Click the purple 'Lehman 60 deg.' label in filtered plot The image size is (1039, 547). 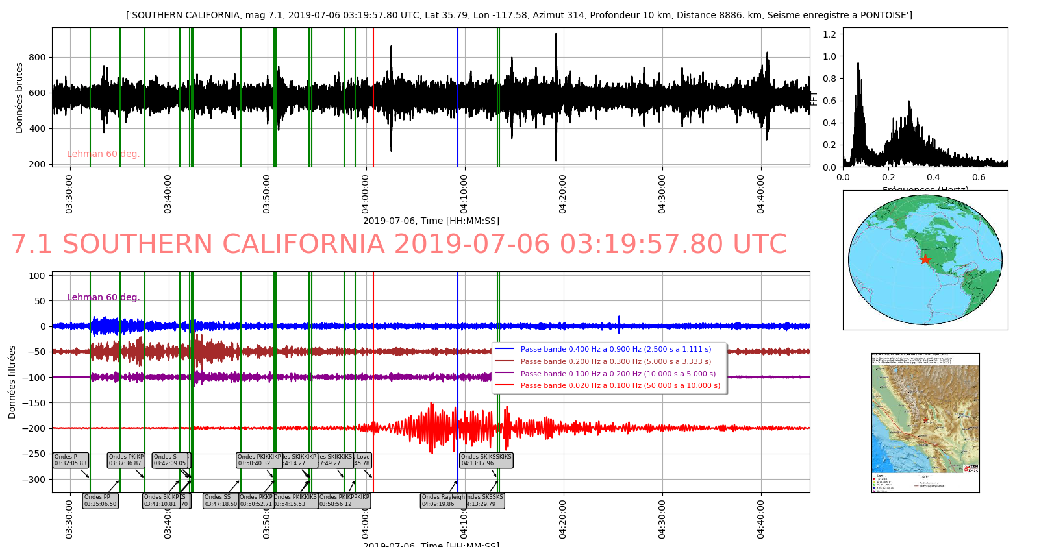click(103, 297)
